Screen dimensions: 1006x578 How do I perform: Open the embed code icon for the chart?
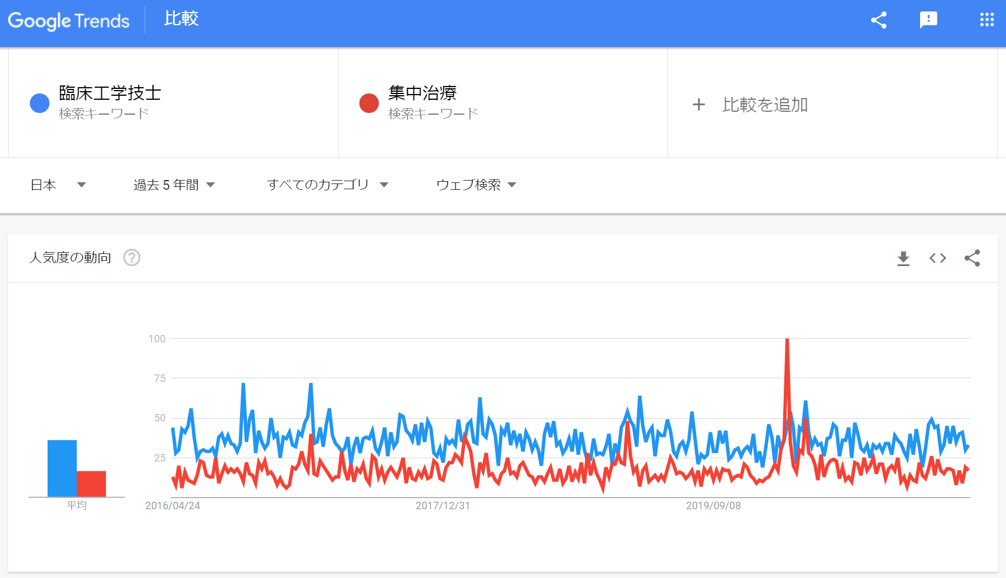tap(938, 258)
